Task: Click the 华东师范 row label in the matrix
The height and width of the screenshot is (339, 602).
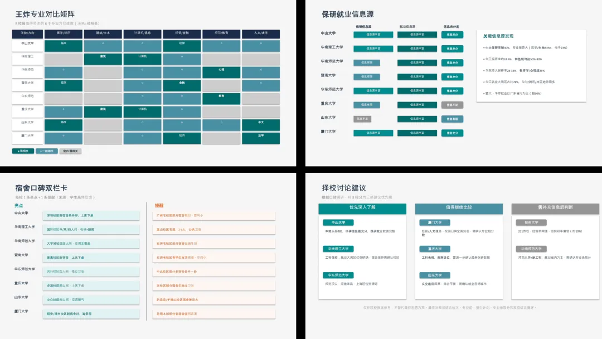Action: pyautogui.click(x=27, y=98)
